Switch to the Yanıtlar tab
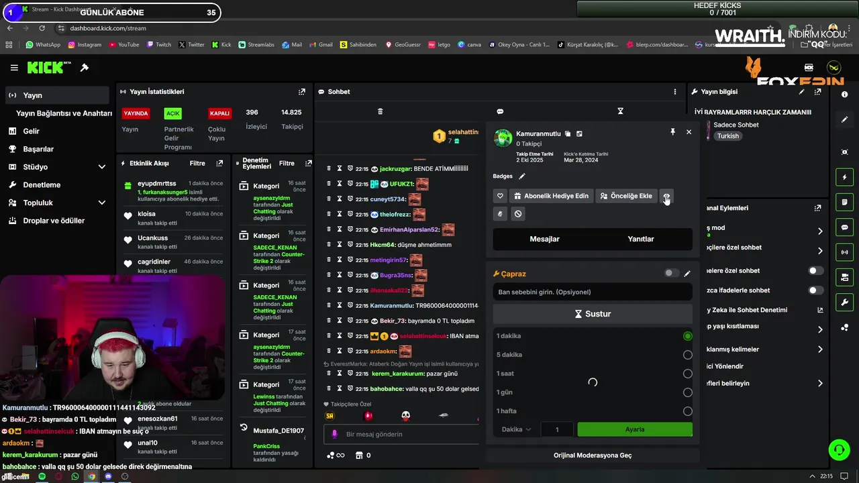This screenshot has height=483, width=859. point(641,239)
